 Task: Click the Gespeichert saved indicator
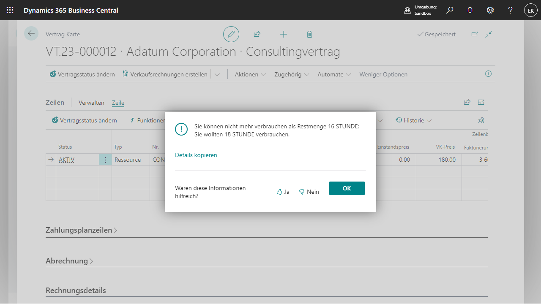tap(437, 34)
